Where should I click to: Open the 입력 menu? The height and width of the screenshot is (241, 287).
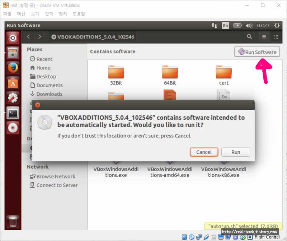49,14
